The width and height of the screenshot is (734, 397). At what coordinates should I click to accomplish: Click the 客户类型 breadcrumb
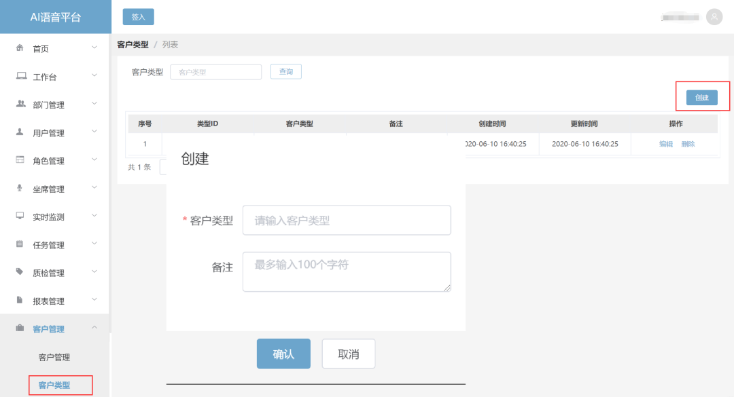133,44
